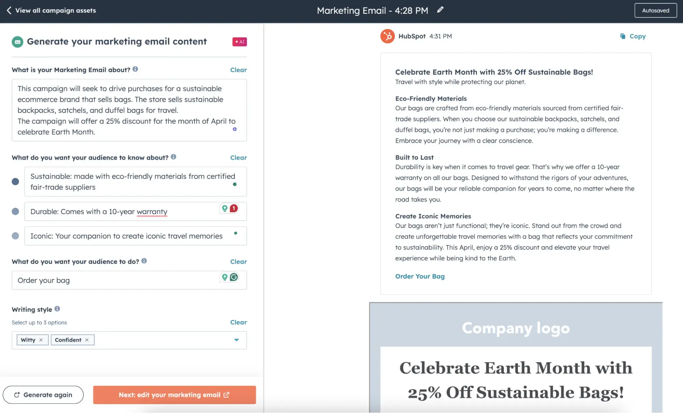Open the Writing style dropdown
This screenshot has width=683, height=413.
236,340
